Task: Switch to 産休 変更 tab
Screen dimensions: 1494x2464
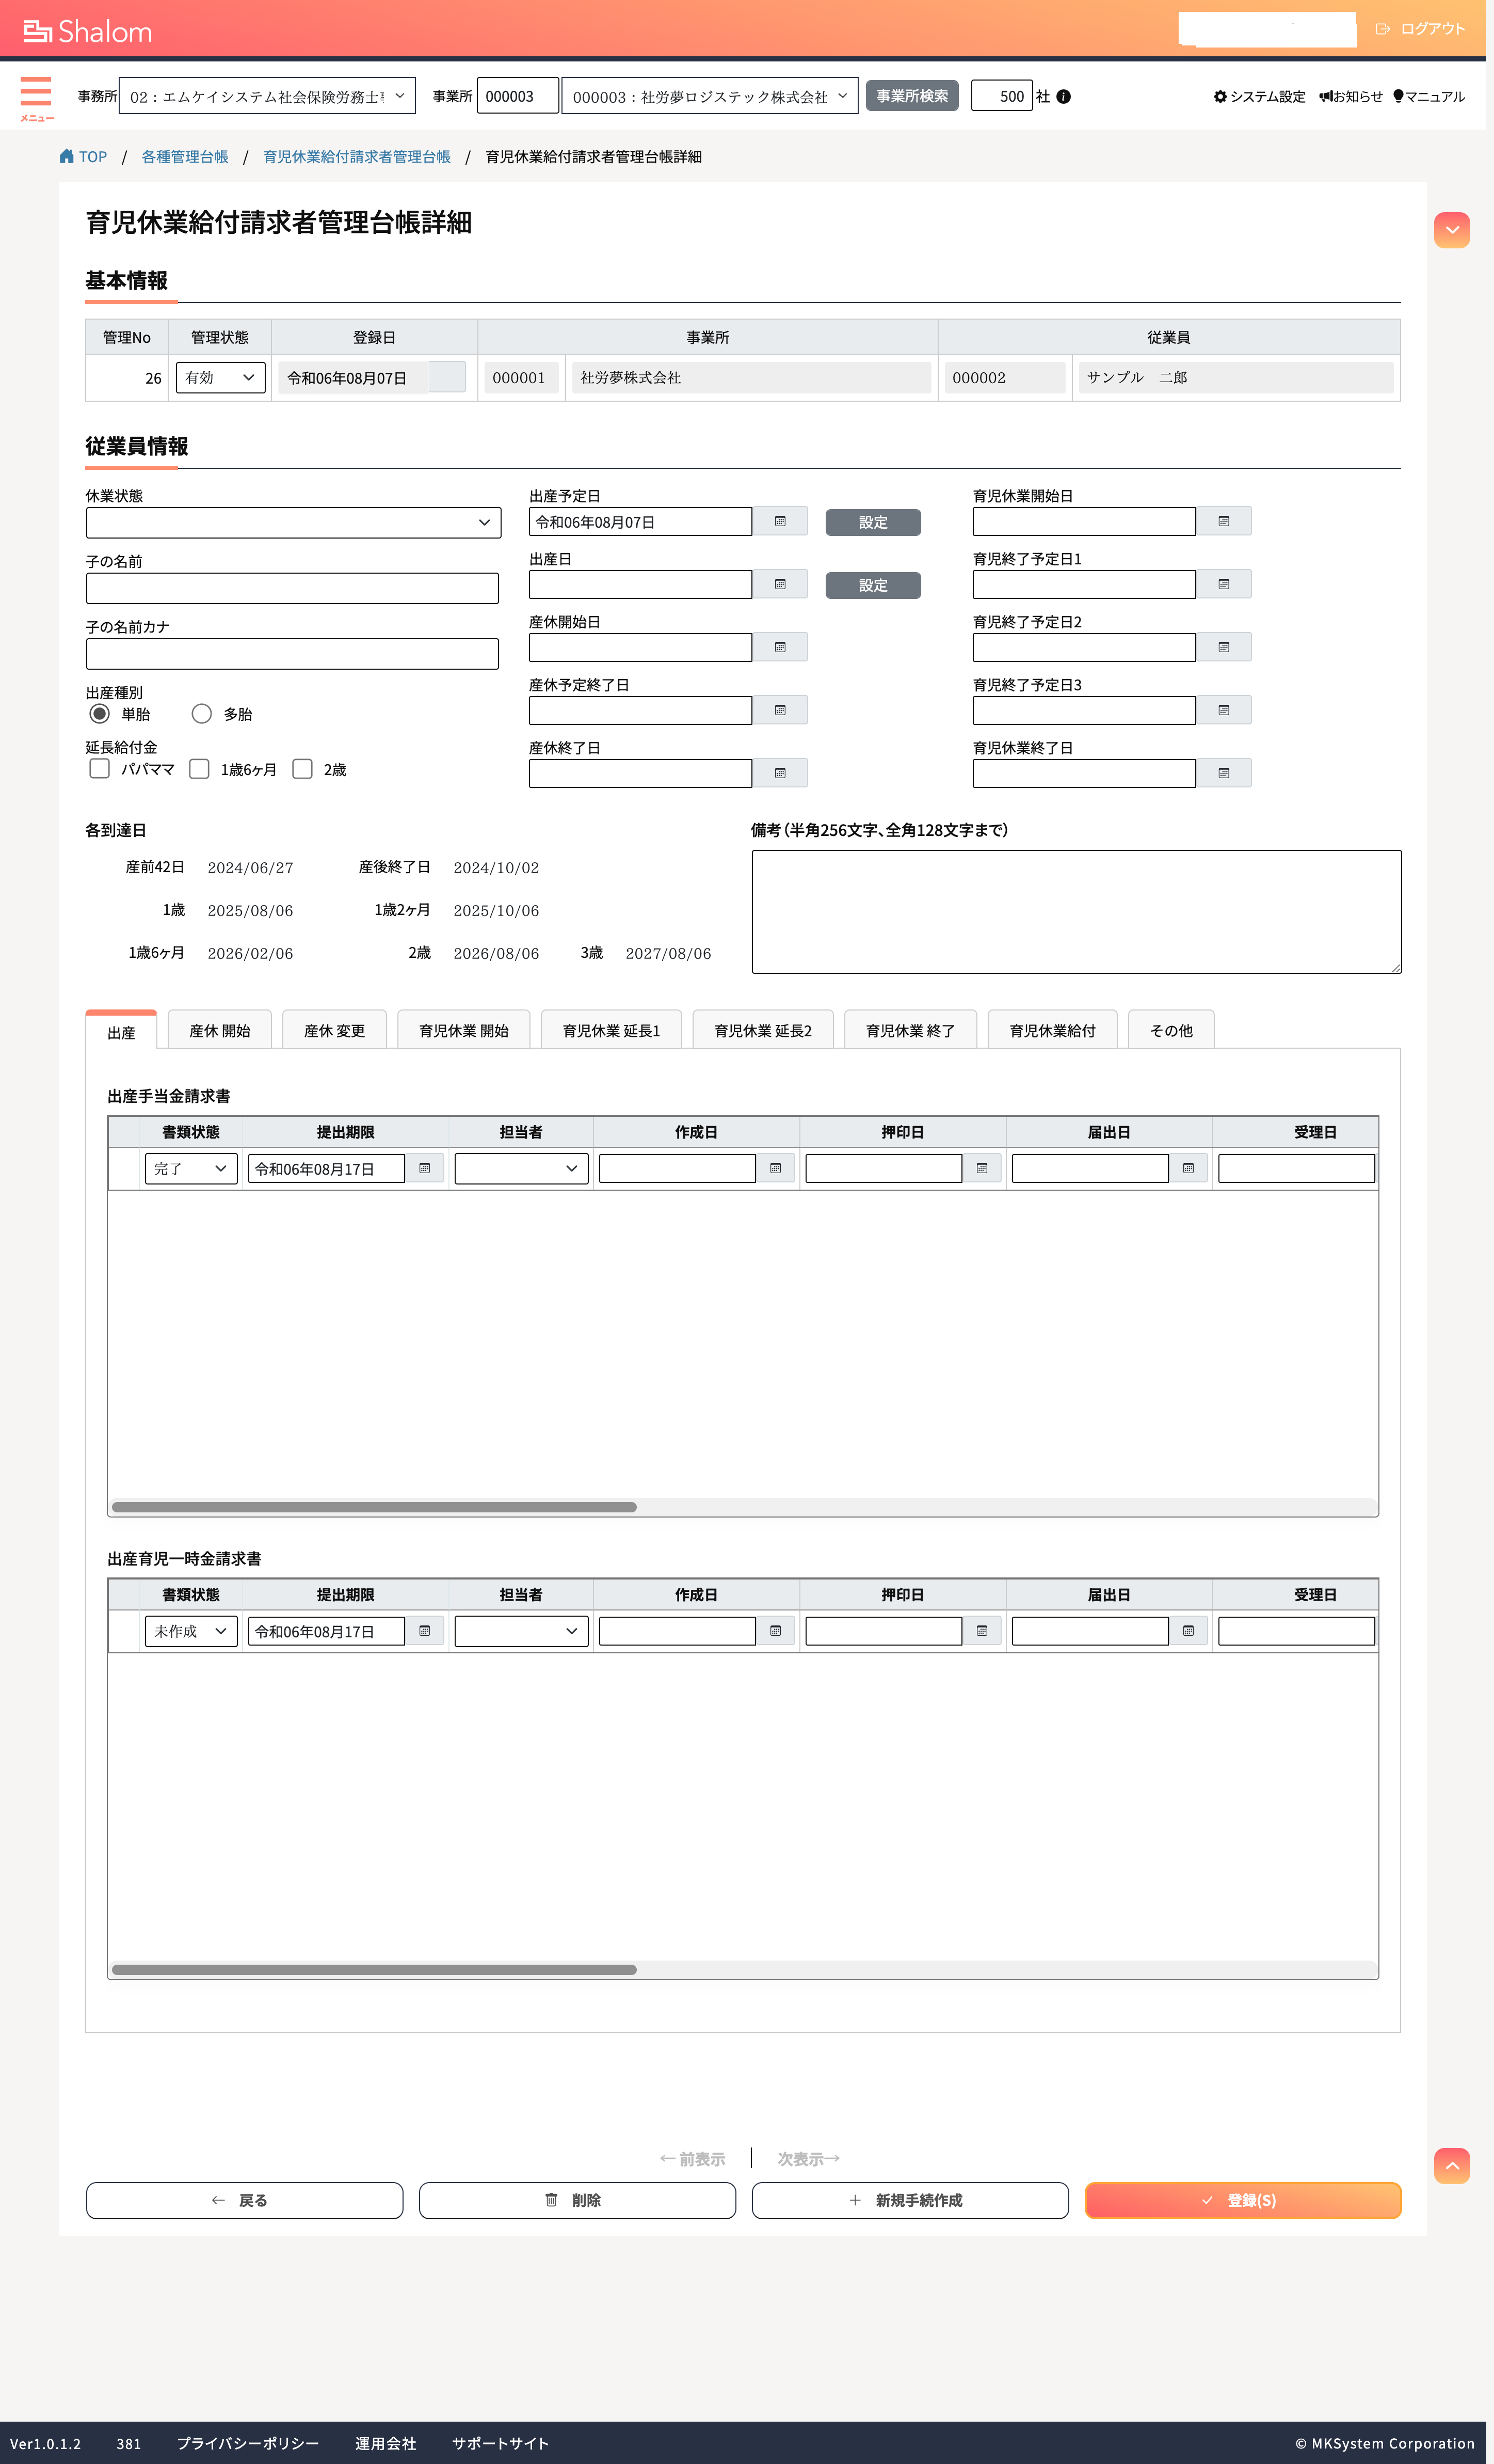Action: coord(335,1031)
